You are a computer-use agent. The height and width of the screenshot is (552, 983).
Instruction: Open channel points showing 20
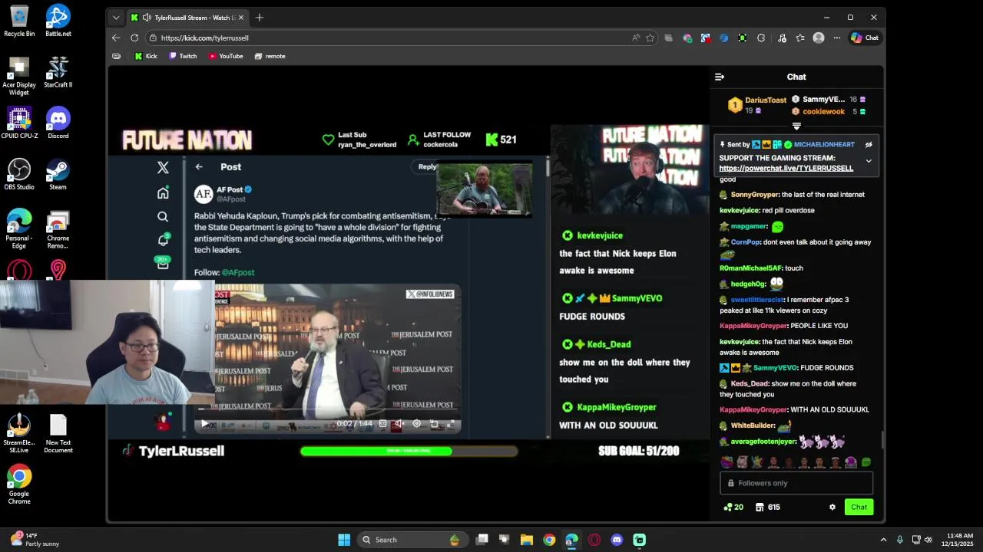pos(733,507)
